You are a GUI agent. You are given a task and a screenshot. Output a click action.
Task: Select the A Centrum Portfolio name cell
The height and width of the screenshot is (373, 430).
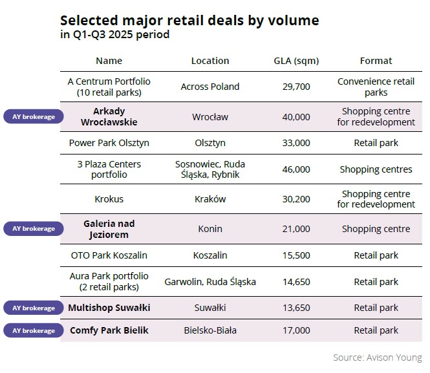point(109,87)
